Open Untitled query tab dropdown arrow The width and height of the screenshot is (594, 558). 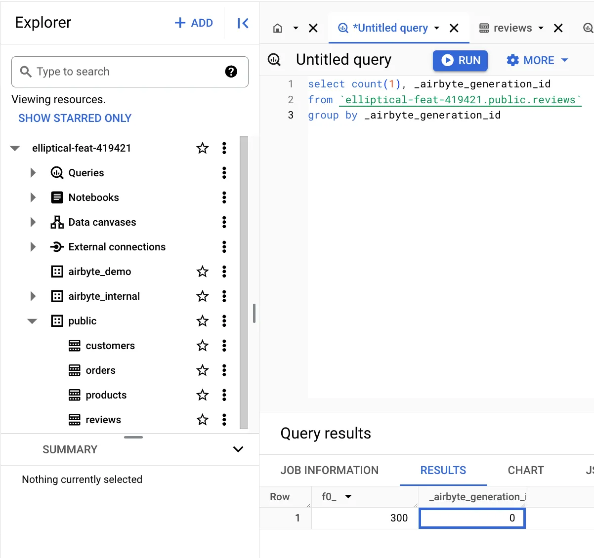(437, 28)
